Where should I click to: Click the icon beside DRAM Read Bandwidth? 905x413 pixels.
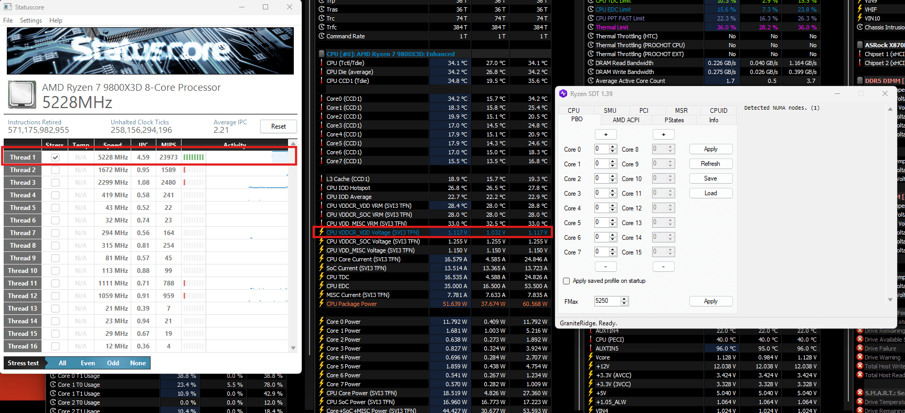coord(591,63)
